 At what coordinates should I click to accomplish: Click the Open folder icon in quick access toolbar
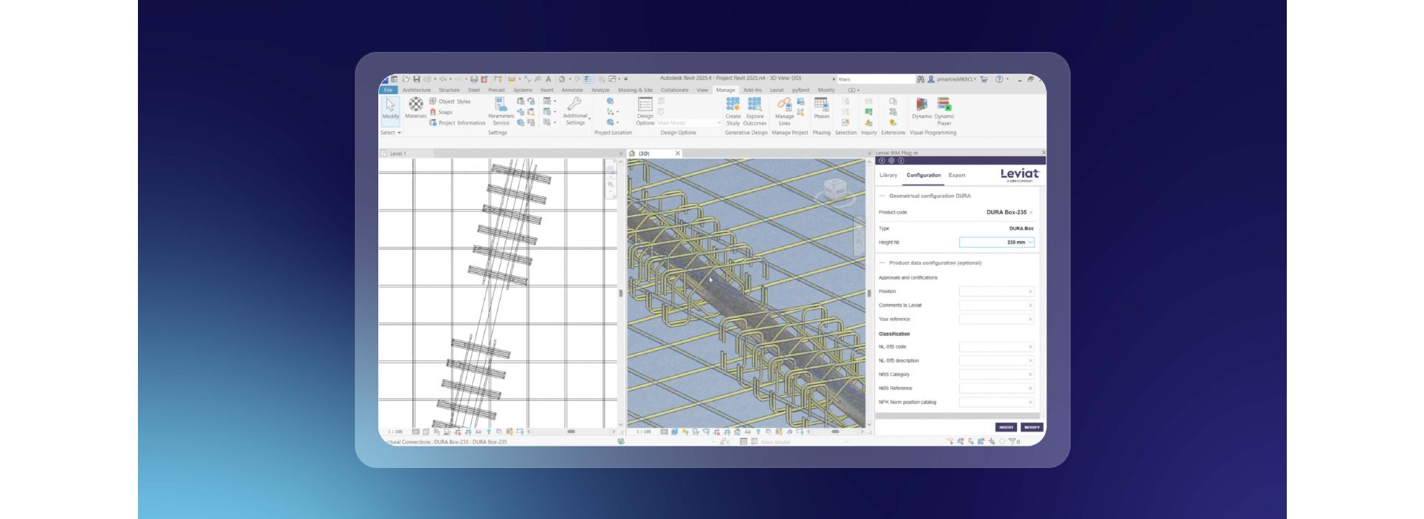coord(406,79)
